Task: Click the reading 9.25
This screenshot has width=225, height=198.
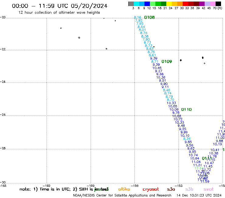Action: [x=182, y=129]
